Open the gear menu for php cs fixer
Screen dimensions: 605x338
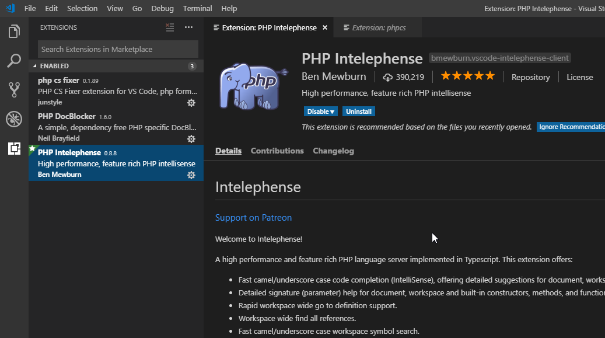point(191,103)
